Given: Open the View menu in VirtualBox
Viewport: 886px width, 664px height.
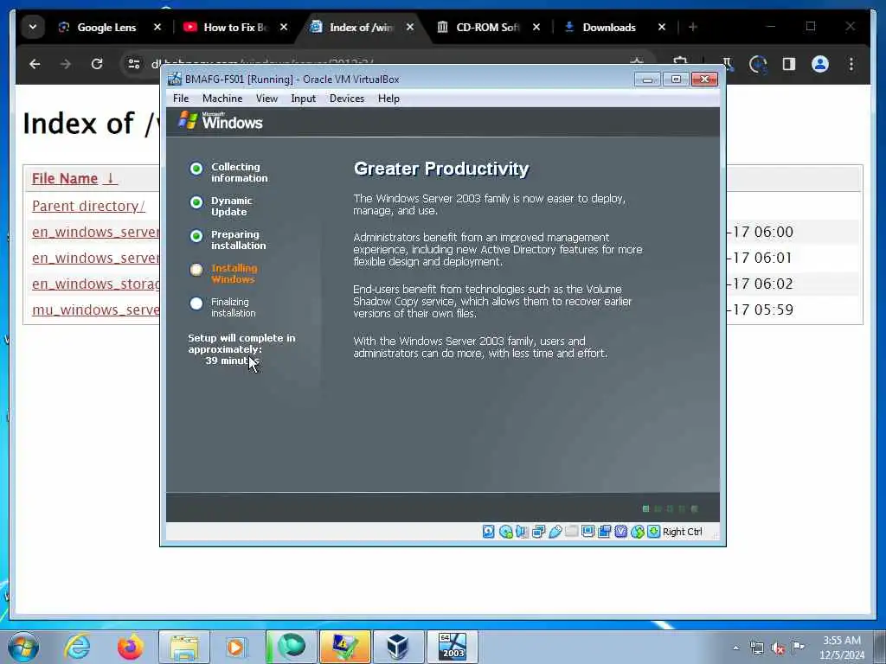Looking at the screenshot, I should (266, 99).
